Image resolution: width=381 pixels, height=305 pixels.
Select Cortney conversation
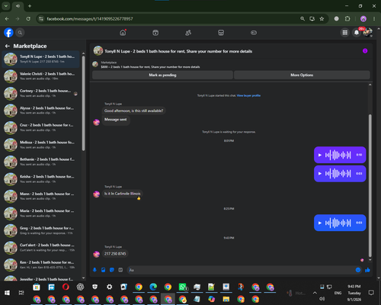coord(40,93)
